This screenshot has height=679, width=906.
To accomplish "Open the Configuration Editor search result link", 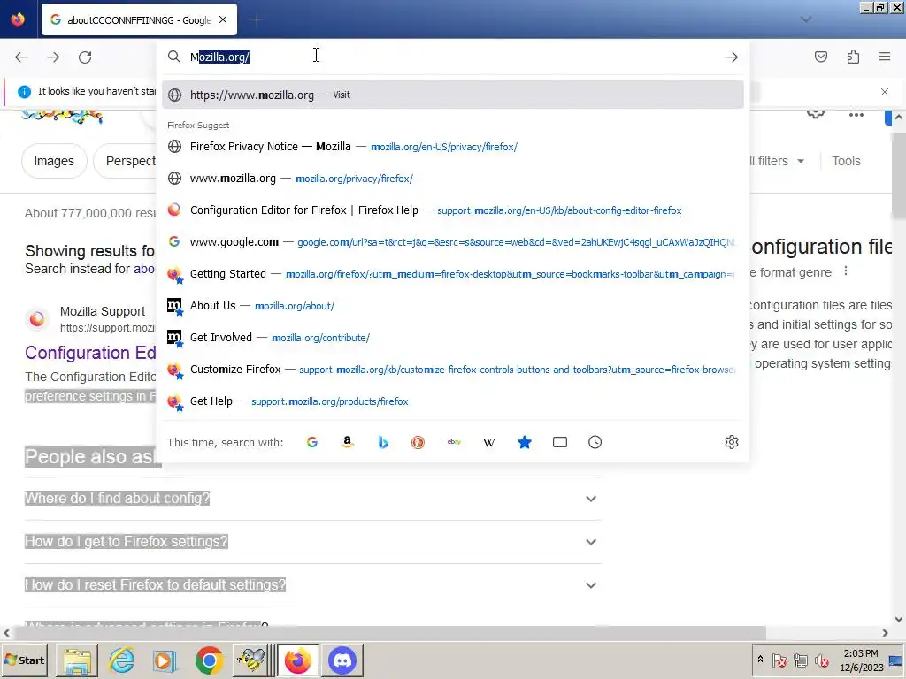I will click(x=90, y=353).
